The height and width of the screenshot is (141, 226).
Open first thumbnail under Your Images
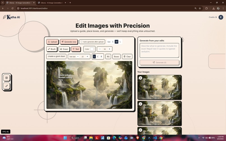[x=160, y=87]
